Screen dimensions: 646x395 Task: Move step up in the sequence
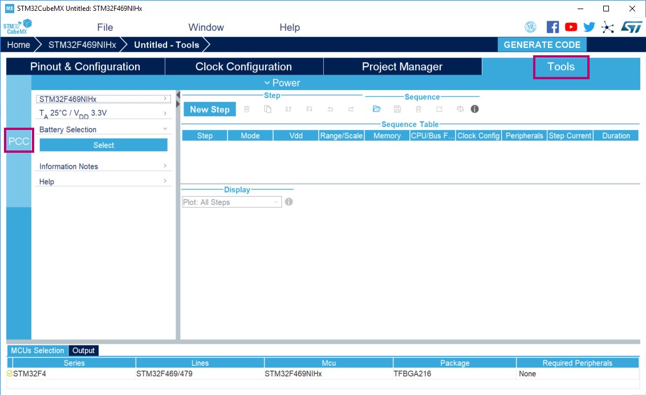tap(289, 109)
